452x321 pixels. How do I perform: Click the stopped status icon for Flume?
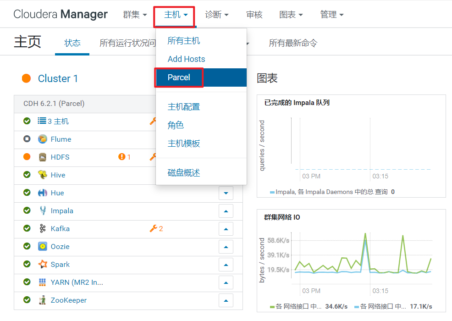[x=27, y=139]
